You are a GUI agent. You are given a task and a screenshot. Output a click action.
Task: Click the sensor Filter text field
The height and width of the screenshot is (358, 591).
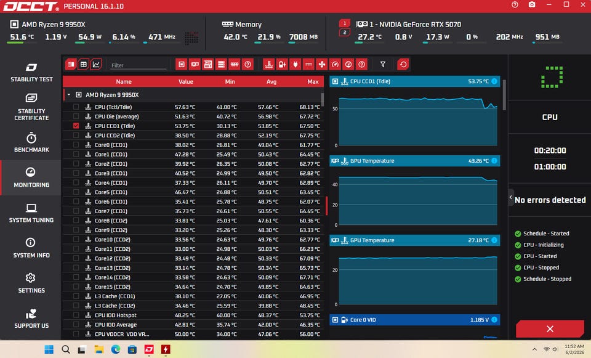coord(138,65)
